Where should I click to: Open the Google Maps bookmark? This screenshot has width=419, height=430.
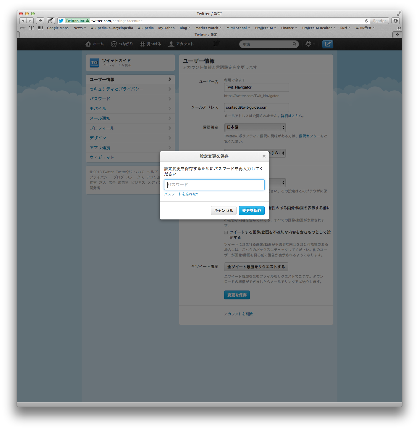point(58,28)
